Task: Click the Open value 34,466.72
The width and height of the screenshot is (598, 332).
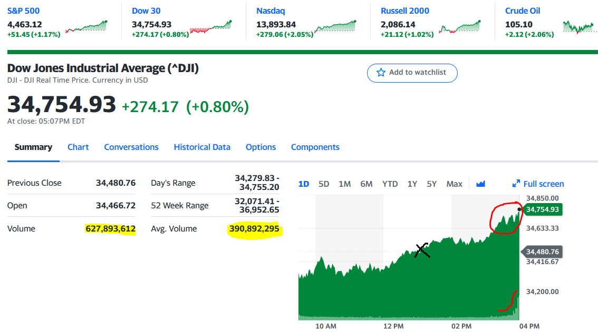Action: click(115, 206)
